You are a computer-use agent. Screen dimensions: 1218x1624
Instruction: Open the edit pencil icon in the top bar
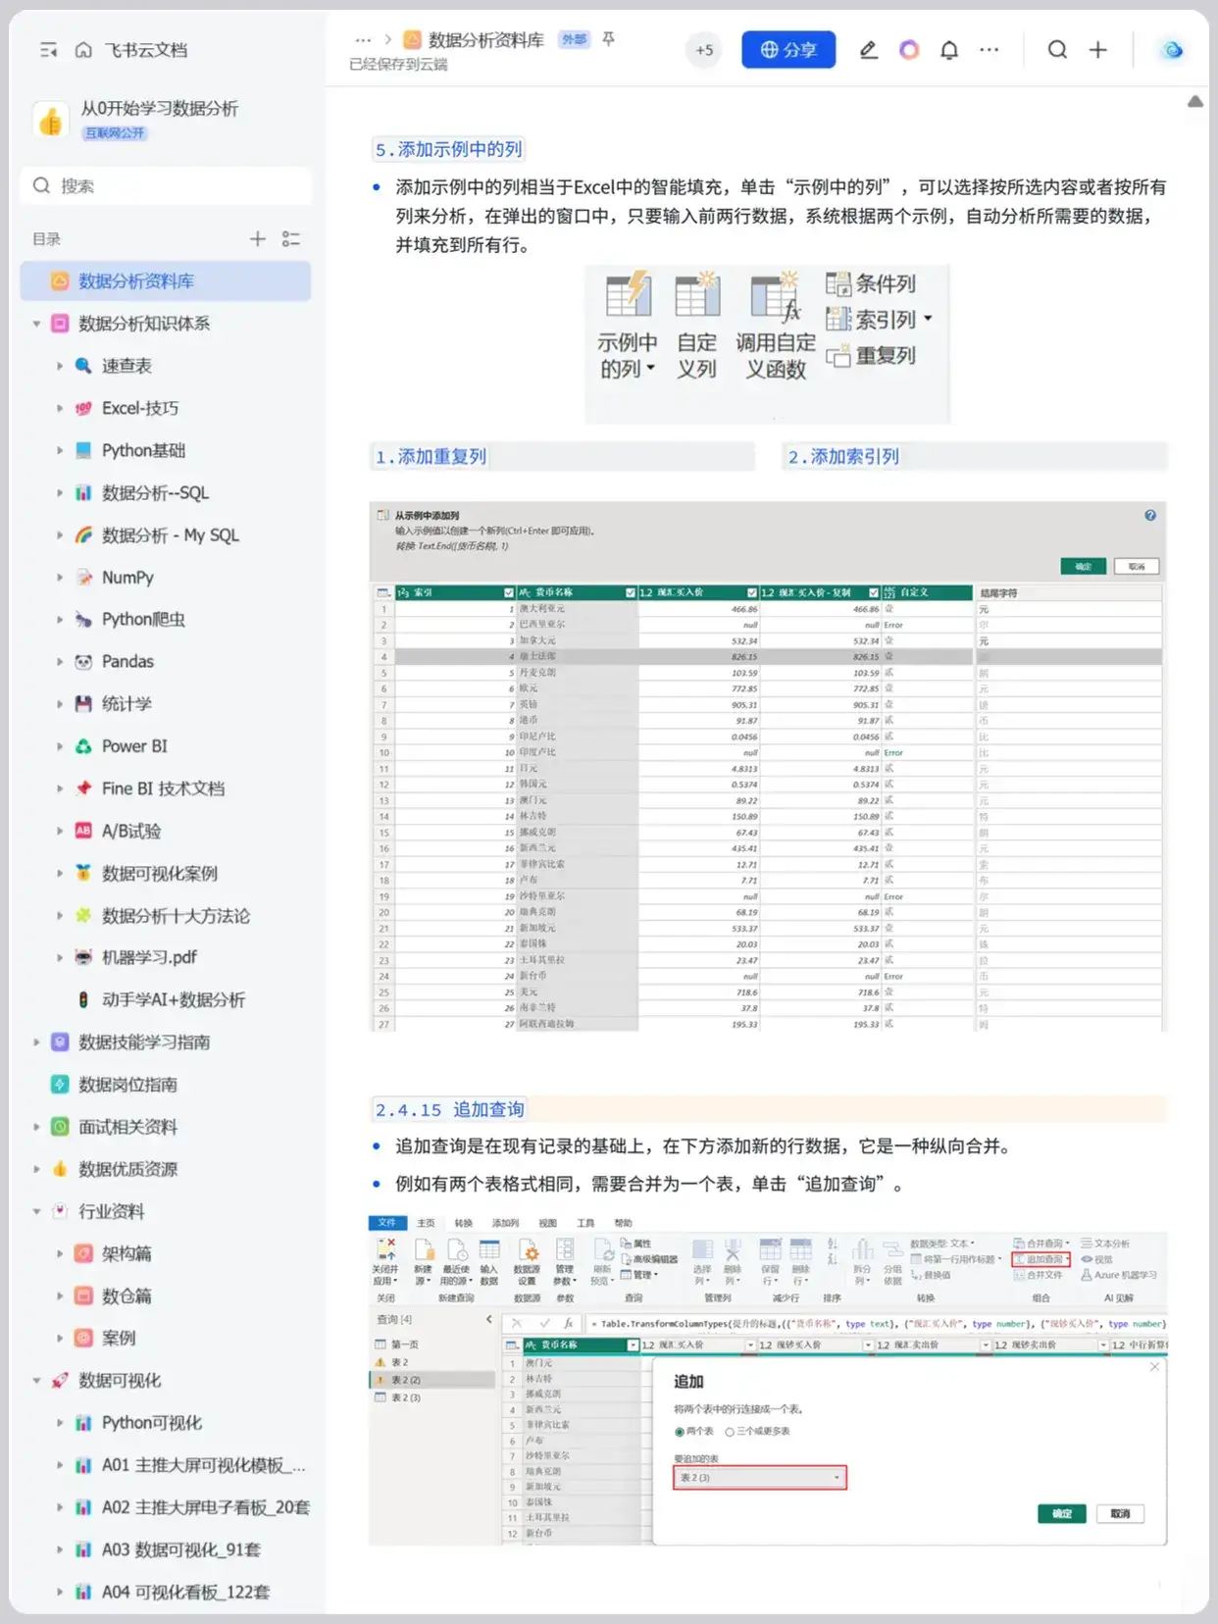868,50
